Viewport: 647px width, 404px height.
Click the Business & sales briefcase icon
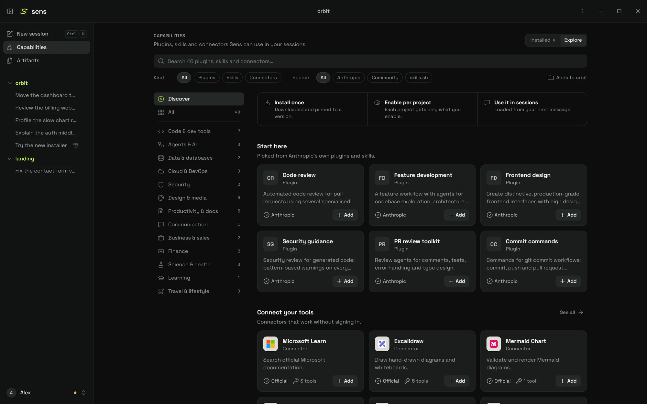[x=161, y=238]
